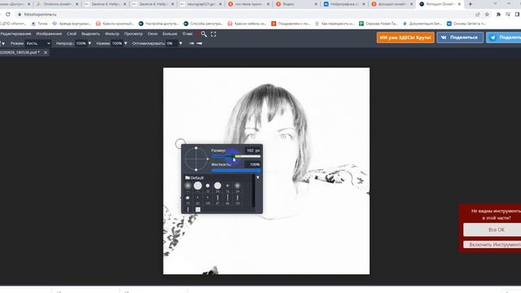Open a new browser tab
This screenshot has height=293, width=521.
pyautogui.click(x=471, y=4)
